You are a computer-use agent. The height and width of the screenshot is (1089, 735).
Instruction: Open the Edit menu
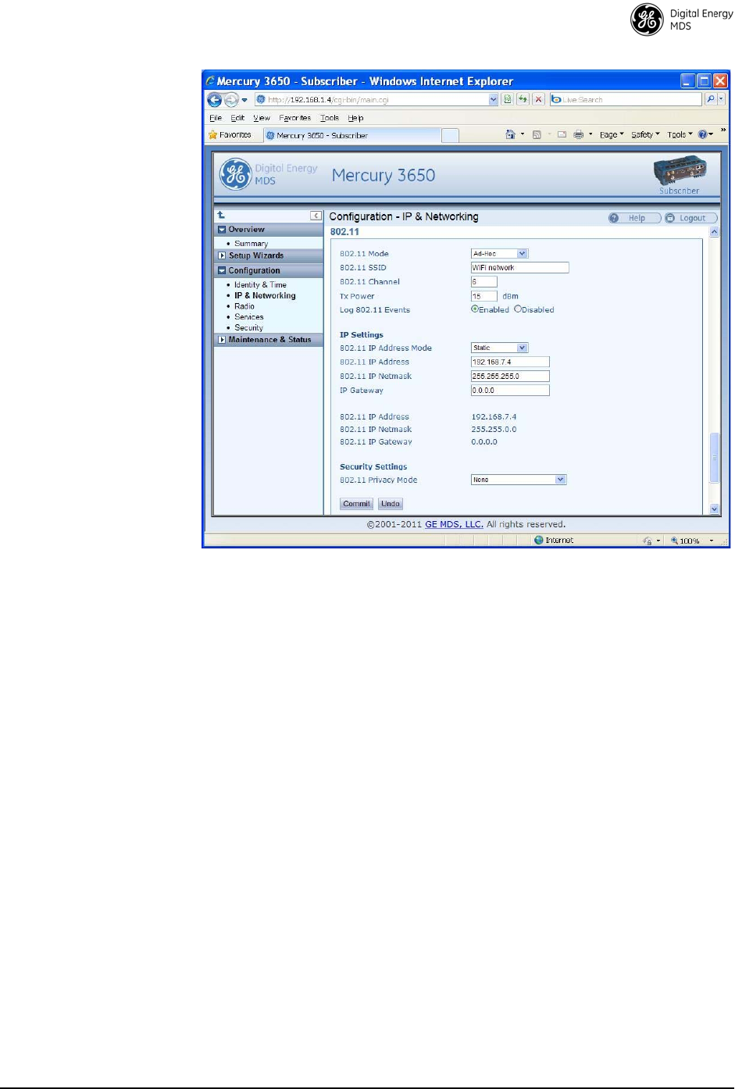(237, 118)
